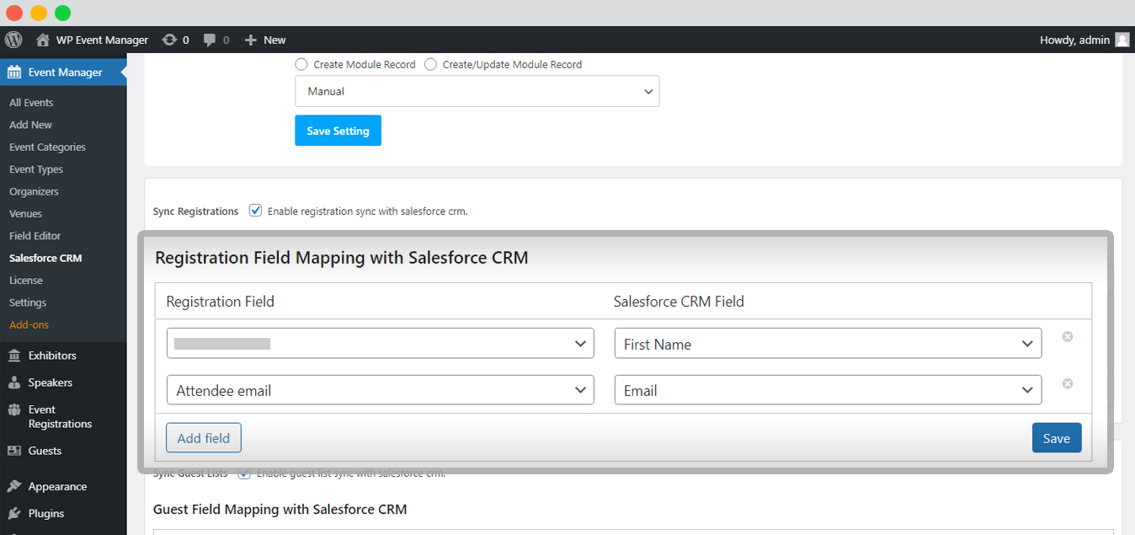Open Add-ons submenu item
The height and width of the screenshot is (535, 1135).
coord(29,325)
